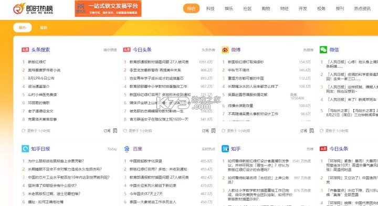
Task: Click refresh icon in 今日头条 panel footer
Action: [x=125, y=131]
